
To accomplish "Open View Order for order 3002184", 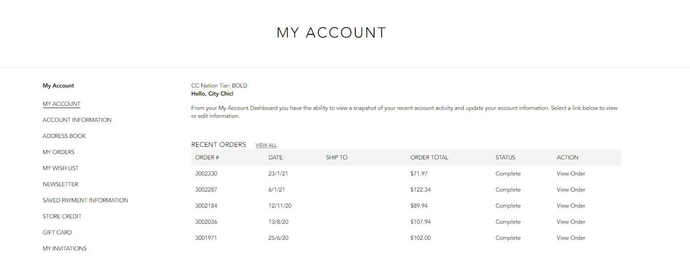I will [x=571, y=205].
